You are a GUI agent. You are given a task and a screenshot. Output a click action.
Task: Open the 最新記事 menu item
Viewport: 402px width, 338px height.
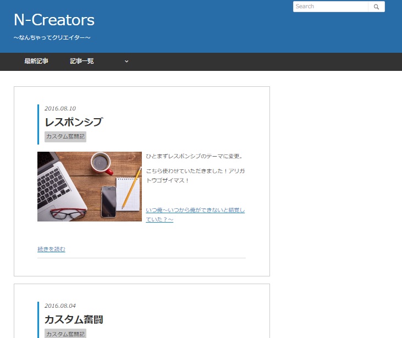pyautogui.click(x=36, y=61)
